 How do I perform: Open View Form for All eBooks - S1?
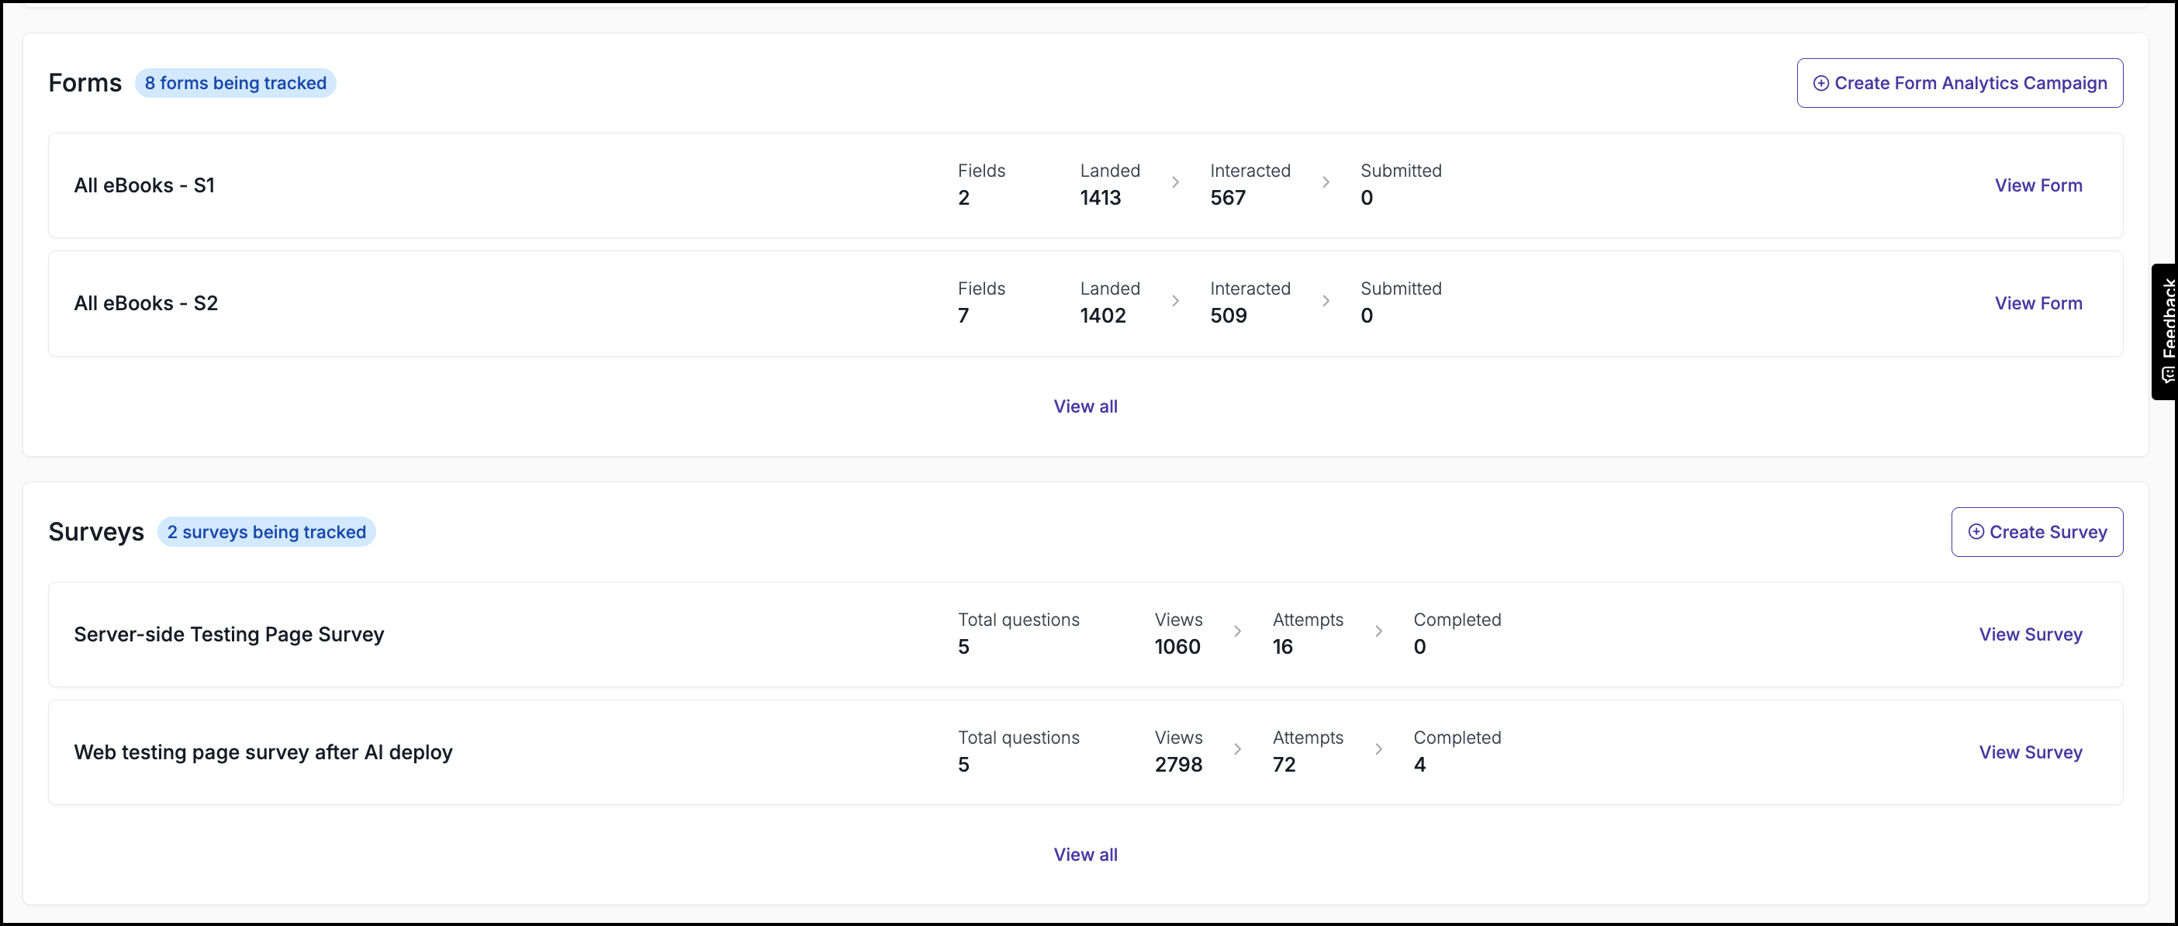[2038, 185]
